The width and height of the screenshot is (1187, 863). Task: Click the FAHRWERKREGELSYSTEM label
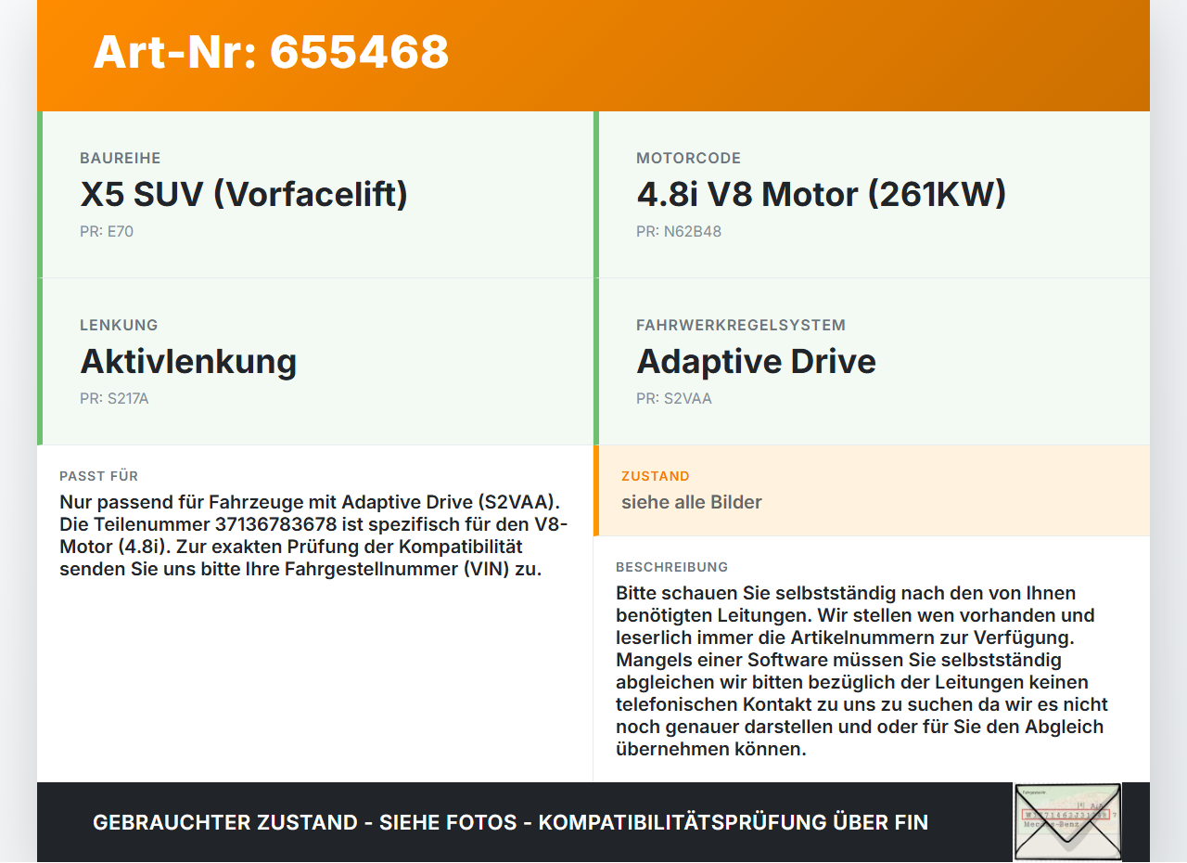click(x=741, y=326)
